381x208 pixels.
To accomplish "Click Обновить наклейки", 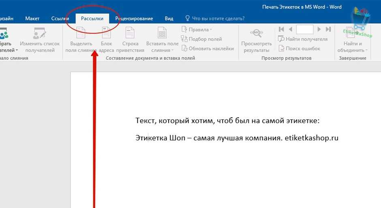I will (208, 49).
